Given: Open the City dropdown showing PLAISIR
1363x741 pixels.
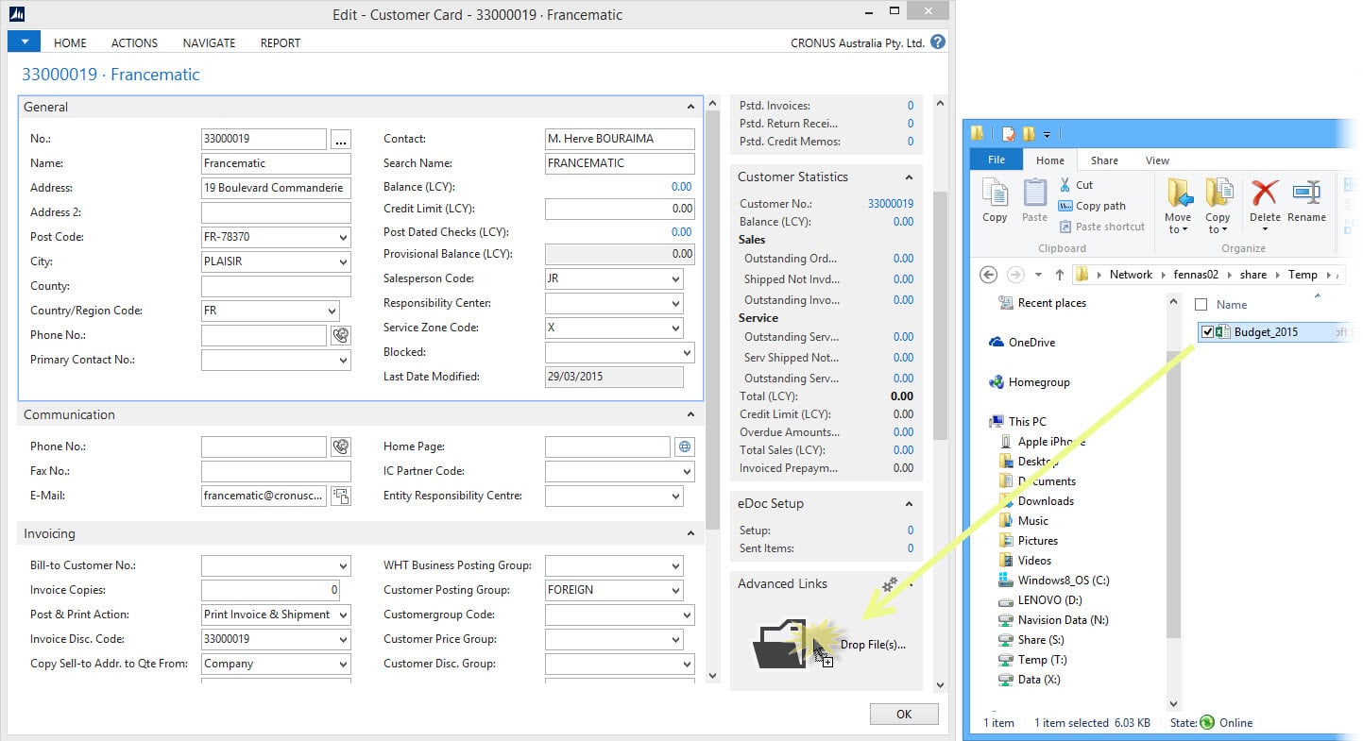Looking at the screenshot, I should pos(342,261).
